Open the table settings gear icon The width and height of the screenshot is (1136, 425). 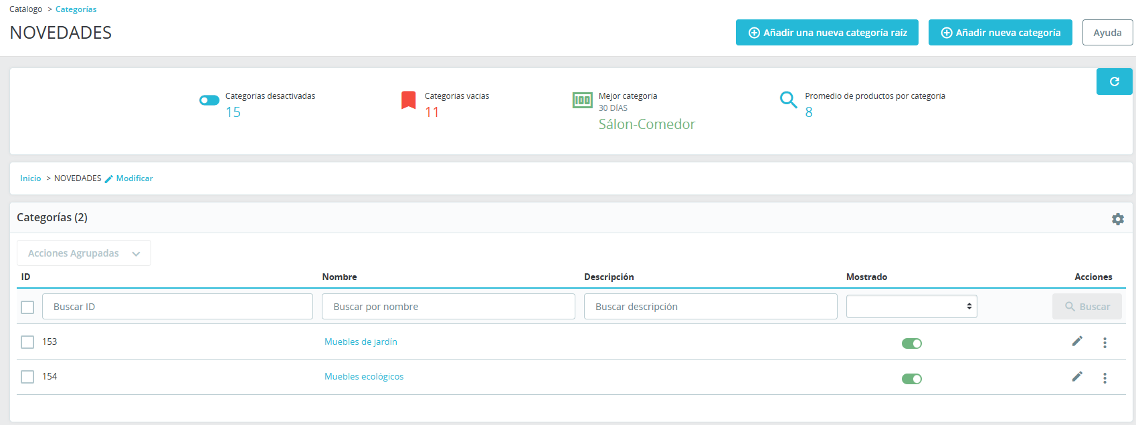(x=1118, y=219)
